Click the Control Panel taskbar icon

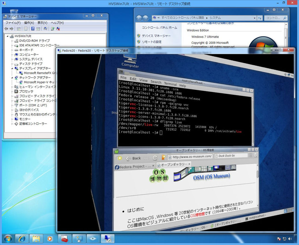[79, 239]
